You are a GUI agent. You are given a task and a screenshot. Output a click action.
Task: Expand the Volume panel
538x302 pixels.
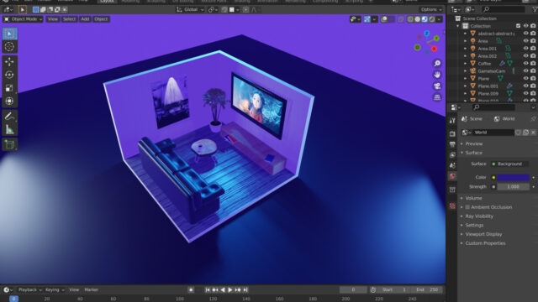click(473, 198)
